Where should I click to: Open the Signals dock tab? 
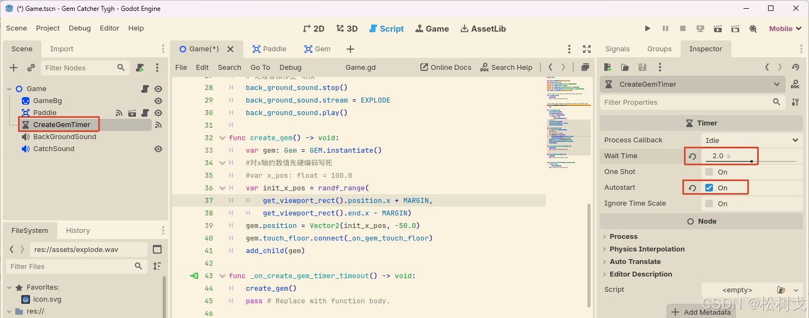click(x=617, y=49)
